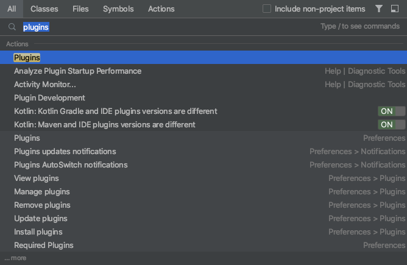Screen dimensions: 407x265
Task: Click the search magnifier icon
Action: [12, 27]
